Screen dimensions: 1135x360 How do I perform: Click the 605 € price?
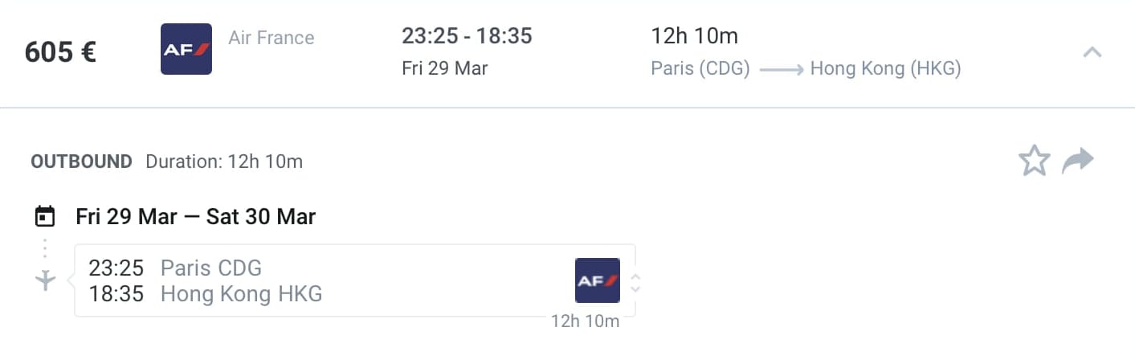click(61, 52)
